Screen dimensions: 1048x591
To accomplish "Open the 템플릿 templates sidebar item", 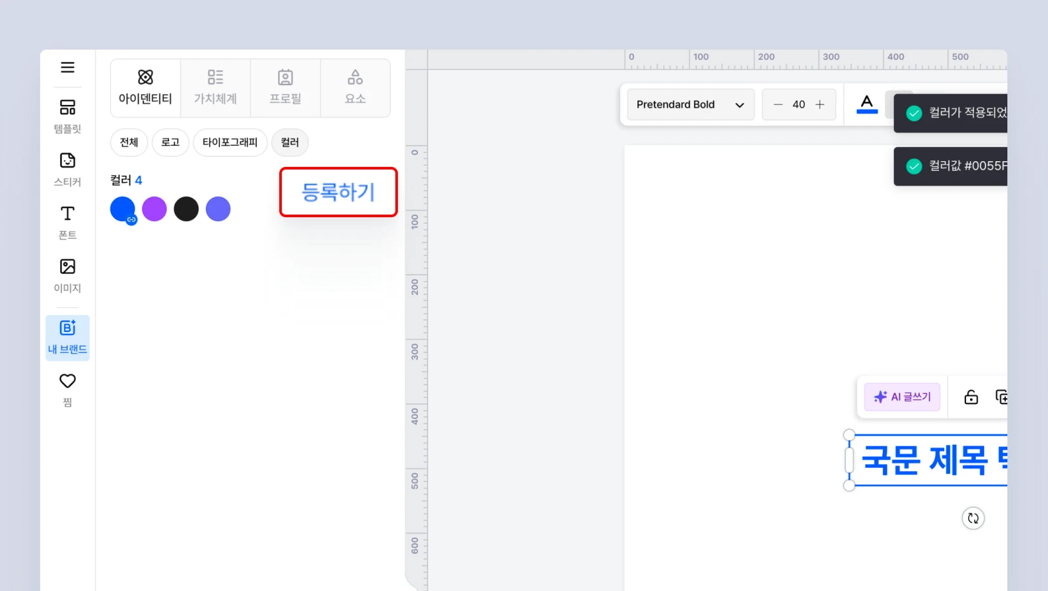I will coord(67,116).
